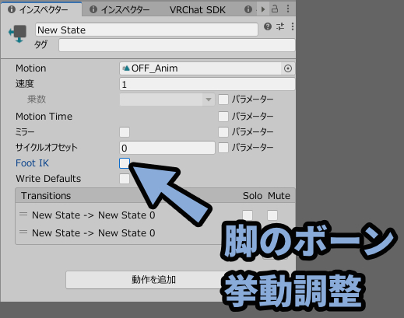Screen dimensions: 404x318
Task: Open the VRChat SDK tab
Action: pos(198,10)
